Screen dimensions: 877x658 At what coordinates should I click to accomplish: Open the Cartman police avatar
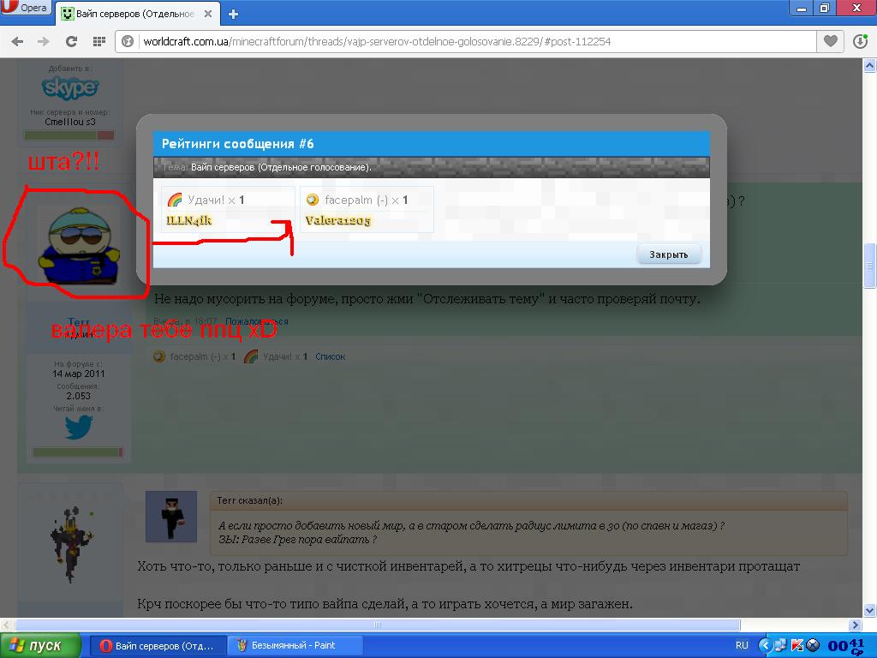(x=79, y=246)
